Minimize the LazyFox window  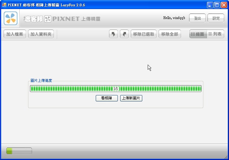[210, 5]
